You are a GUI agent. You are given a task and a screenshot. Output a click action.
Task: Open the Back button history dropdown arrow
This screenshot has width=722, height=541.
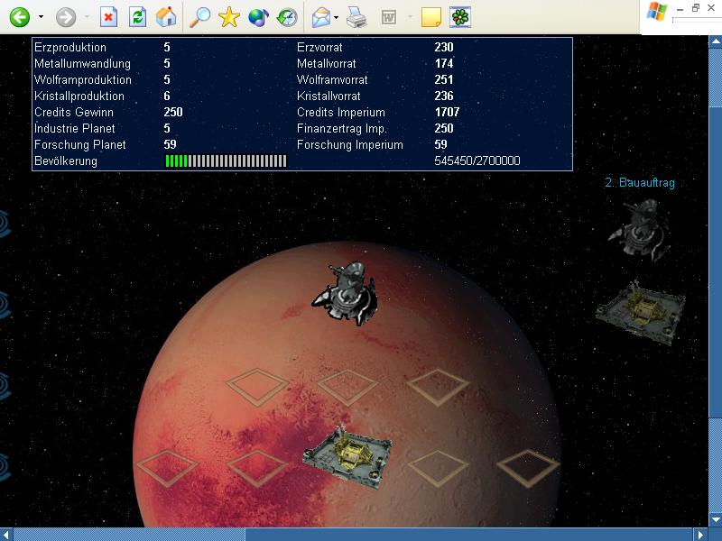41,17
